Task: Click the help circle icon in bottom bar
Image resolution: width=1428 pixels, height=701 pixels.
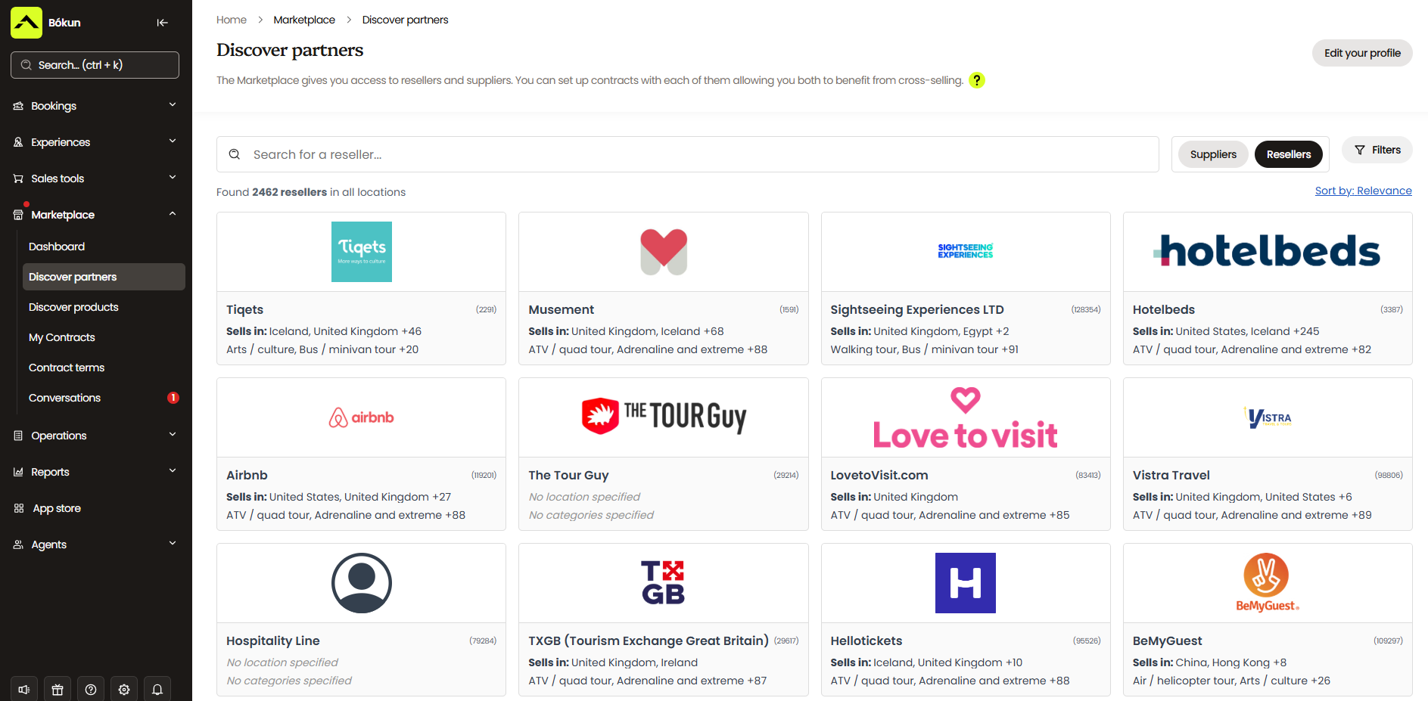Action: tap(91, 689)
